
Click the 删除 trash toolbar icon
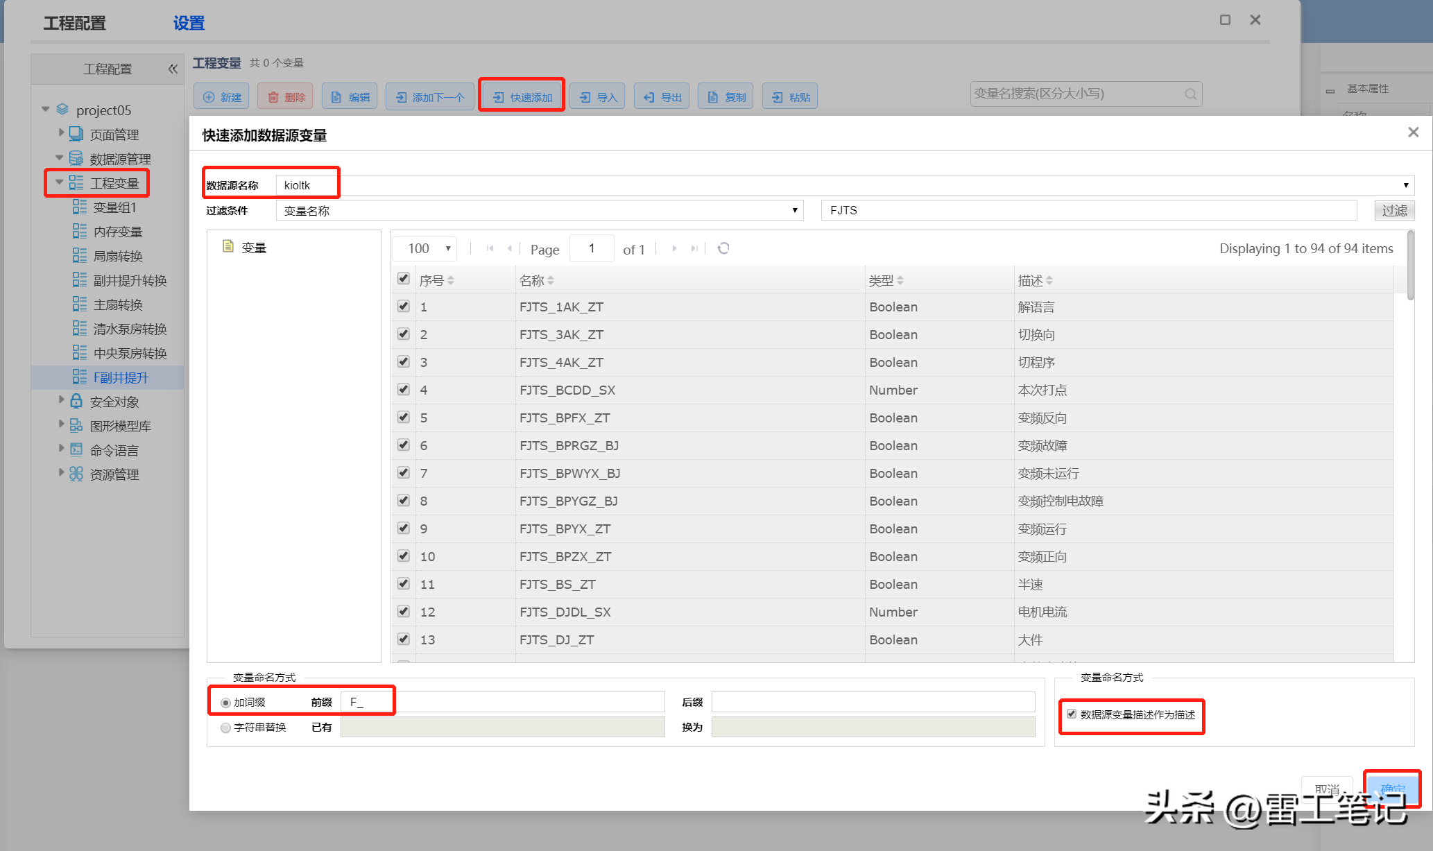(x=273, y=97)
